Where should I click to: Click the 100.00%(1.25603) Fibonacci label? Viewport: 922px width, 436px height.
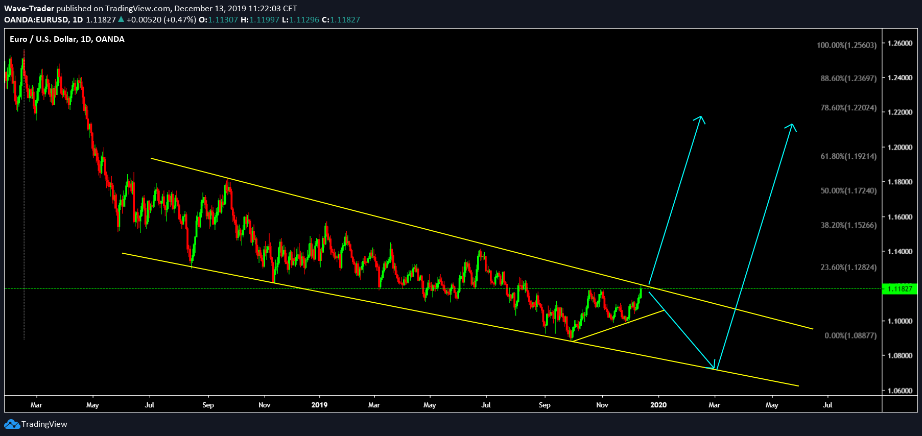point(846,45)
